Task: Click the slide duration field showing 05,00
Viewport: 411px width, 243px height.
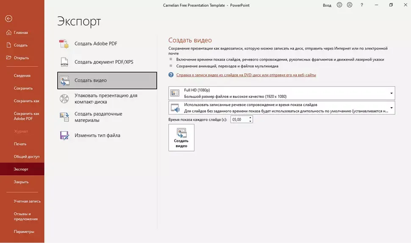Action: click(x=239, y=120)
